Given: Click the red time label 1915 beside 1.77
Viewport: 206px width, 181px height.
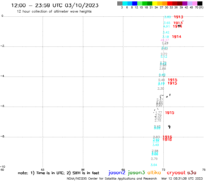Looking at the screenshot, I should [170, 113].
